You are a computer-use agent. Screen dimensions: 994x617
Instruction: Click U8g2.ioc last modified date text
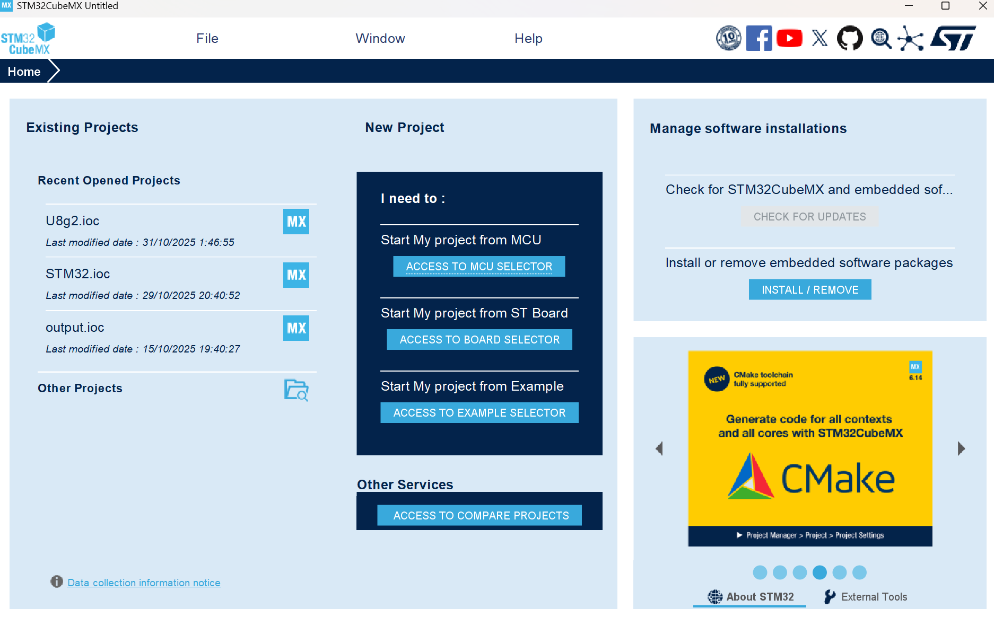[x=140, y=242]
